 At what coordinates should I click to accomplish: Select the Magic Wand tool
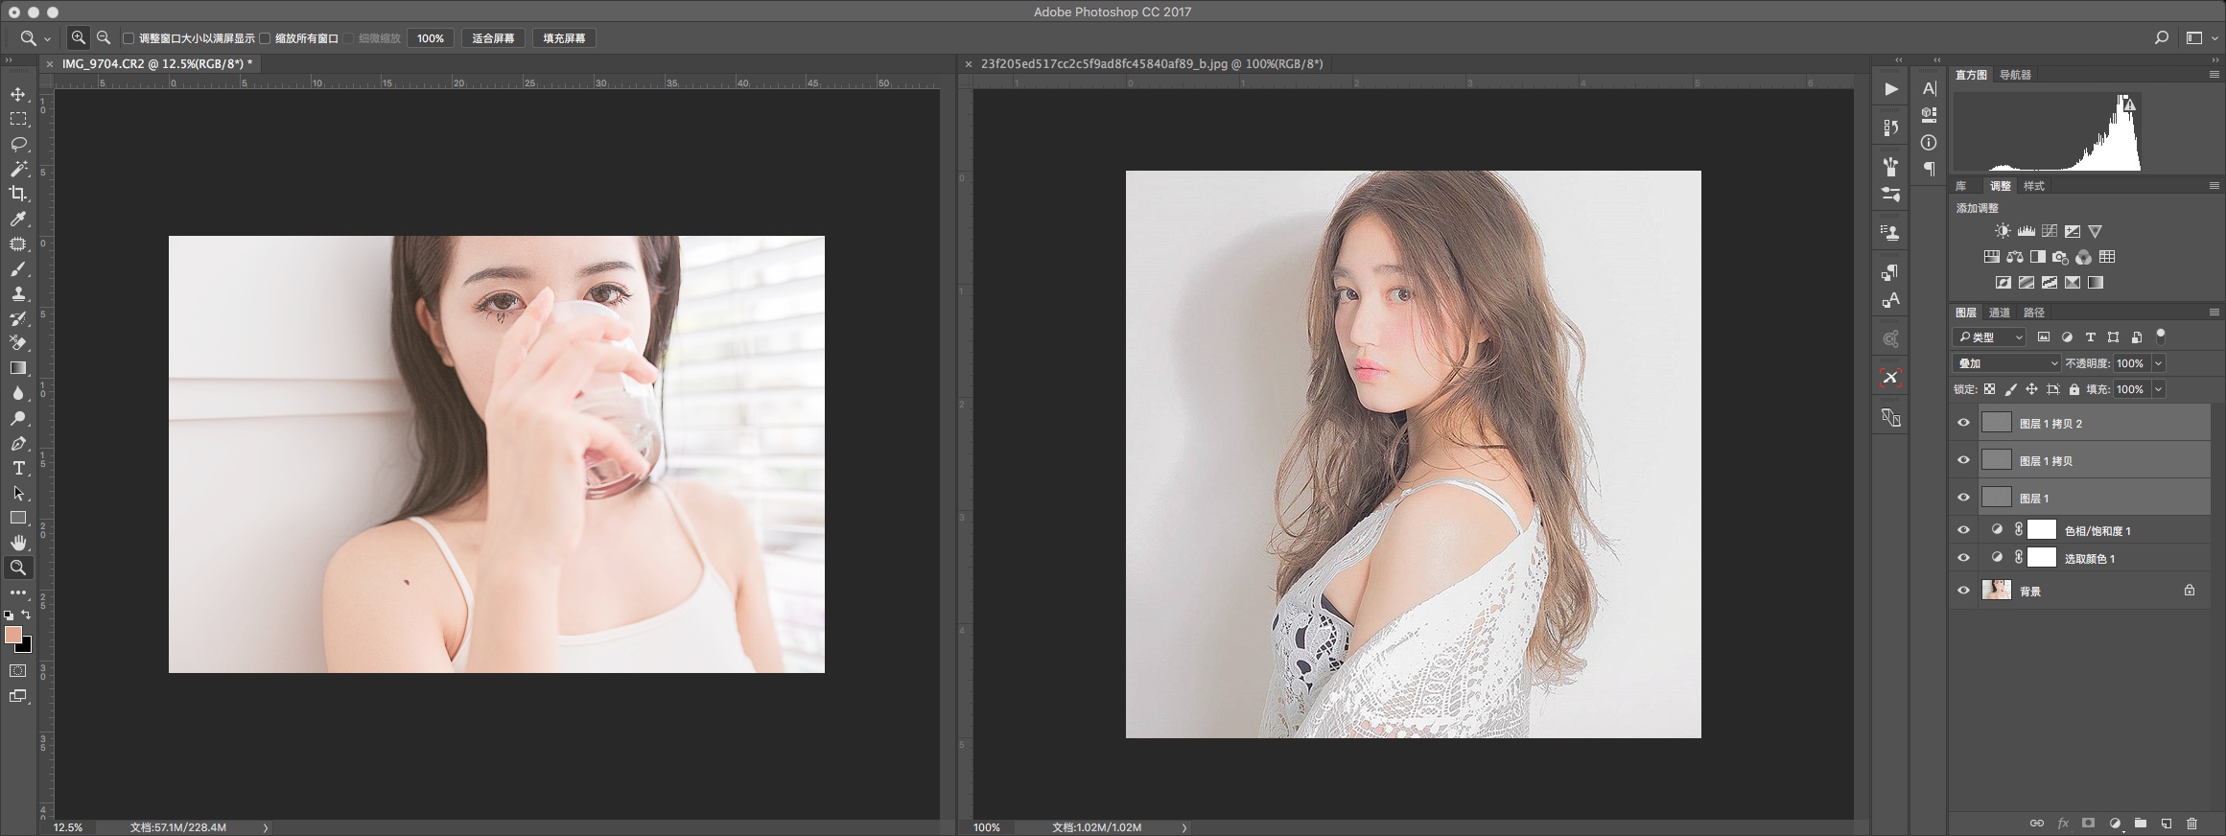[18, 169]
